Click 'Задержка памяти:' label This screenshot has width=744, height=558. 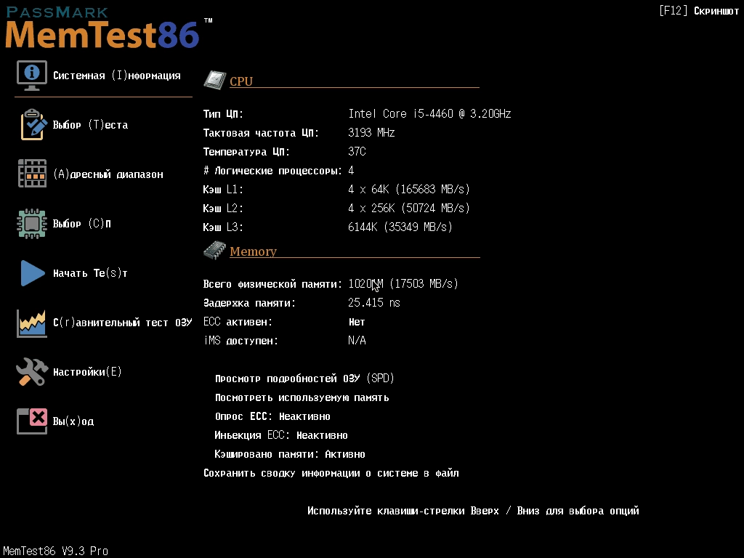click(x=249, y=303)
